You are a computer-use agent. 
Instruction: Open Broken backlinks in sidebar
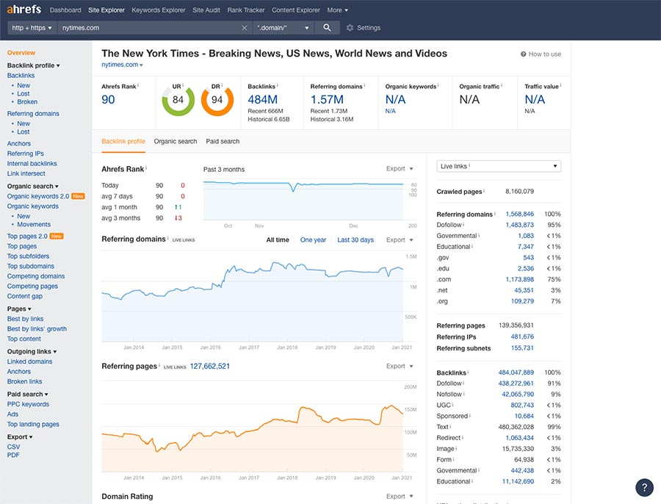[27, 101]
